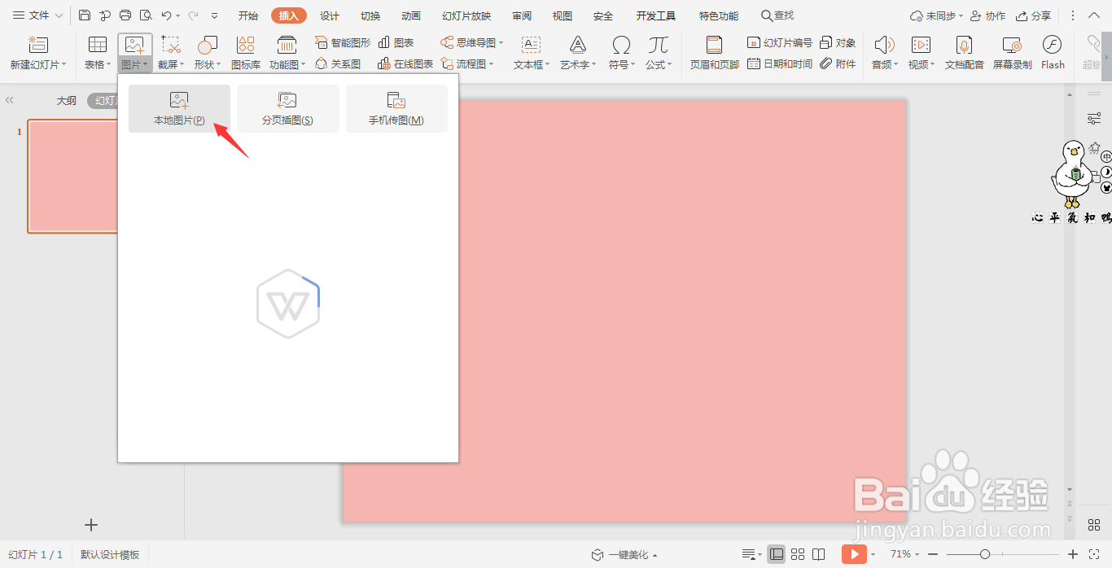Open the 动画 animation tab
1112x568 pixels.
411,16
